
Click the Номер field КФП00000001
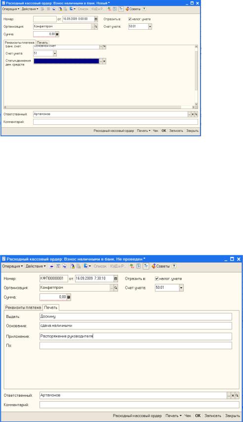pos(54,279)
